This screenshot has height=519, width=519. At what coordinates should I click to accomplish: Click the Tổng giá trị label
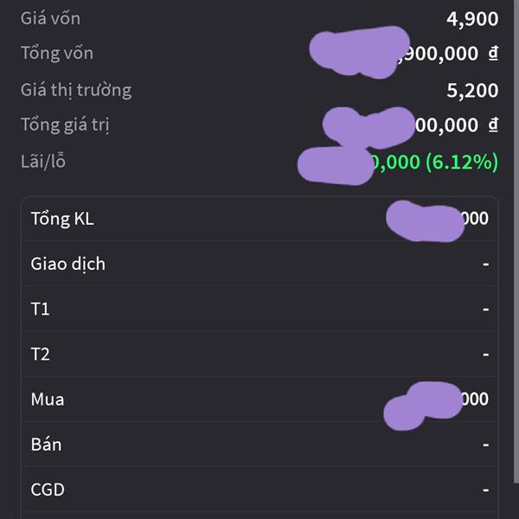tap(65, 125)
